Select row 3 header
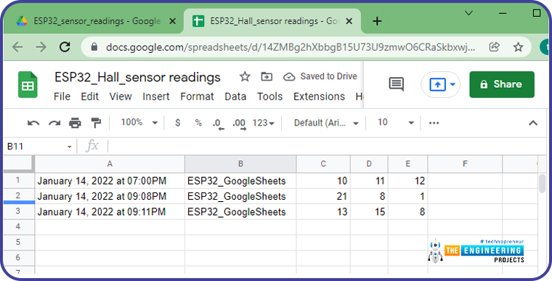 19,211
